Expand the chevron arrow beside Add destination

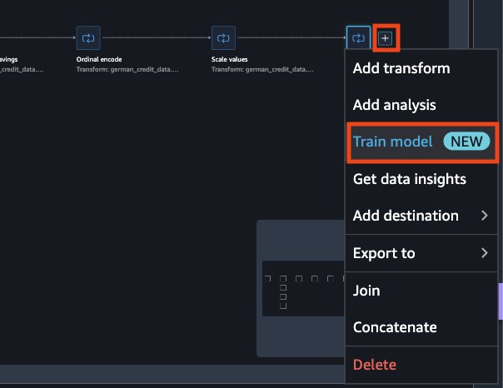pos(485,216)
